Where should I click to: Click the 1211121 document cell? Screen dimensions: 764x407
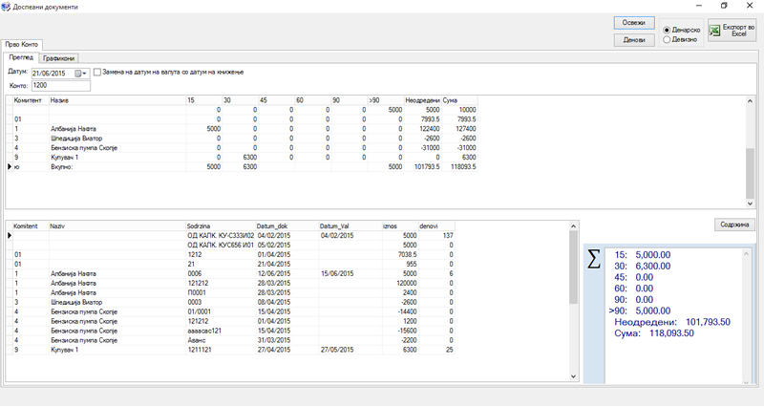[221, 350]
